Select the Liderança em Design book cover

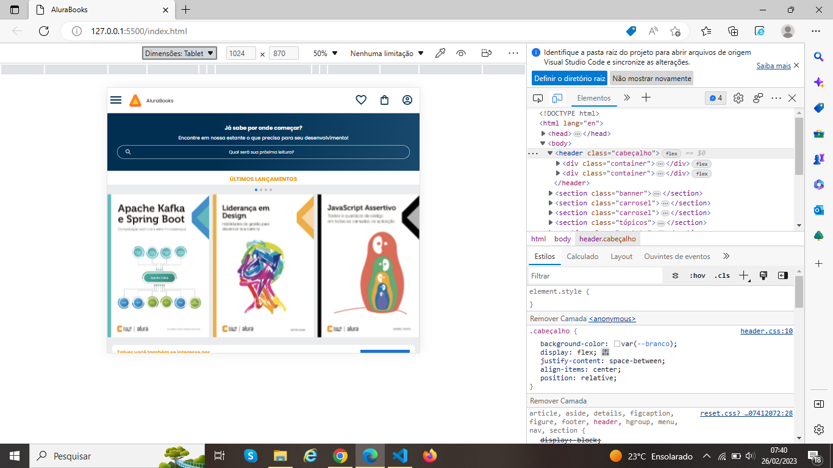pos(264,266)
